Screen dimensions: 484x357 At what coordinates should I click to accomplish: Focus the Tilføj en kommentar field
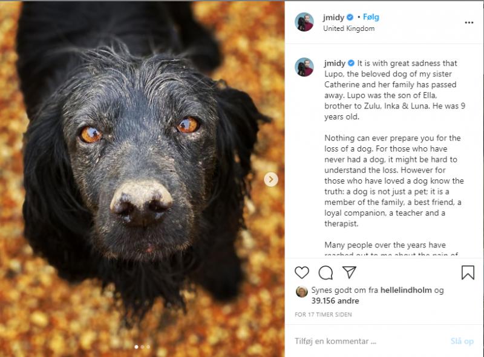(370, 341)
